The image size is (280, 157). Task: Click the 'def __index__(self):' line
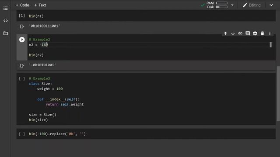58,99
